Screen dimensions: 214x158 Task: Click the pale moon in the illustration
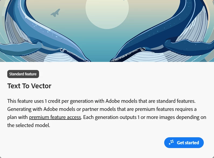(x=107, y=12)
